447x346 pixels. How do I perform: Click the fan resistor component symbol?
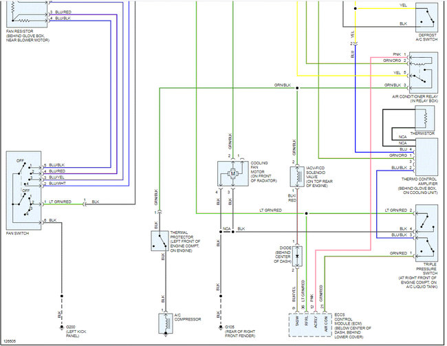point(27,13)
